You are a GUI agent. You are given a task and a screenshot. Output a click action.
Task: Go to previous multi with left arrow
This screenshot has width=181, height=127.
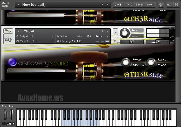102,5
